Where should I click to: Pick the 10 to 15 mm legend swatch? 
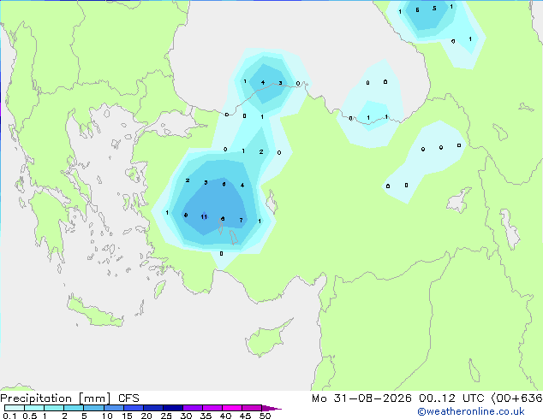pyautogui.click(x=113, y=408)
